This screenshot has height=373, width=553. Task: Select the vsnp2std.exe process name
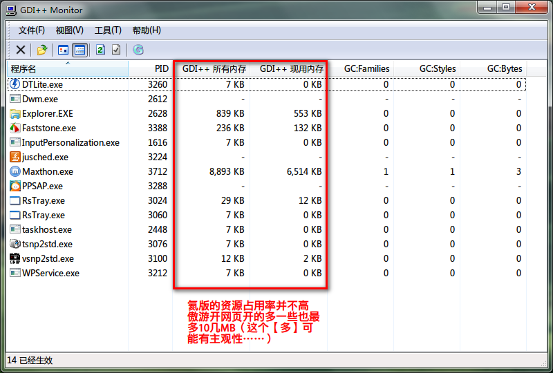click(48, 259)
